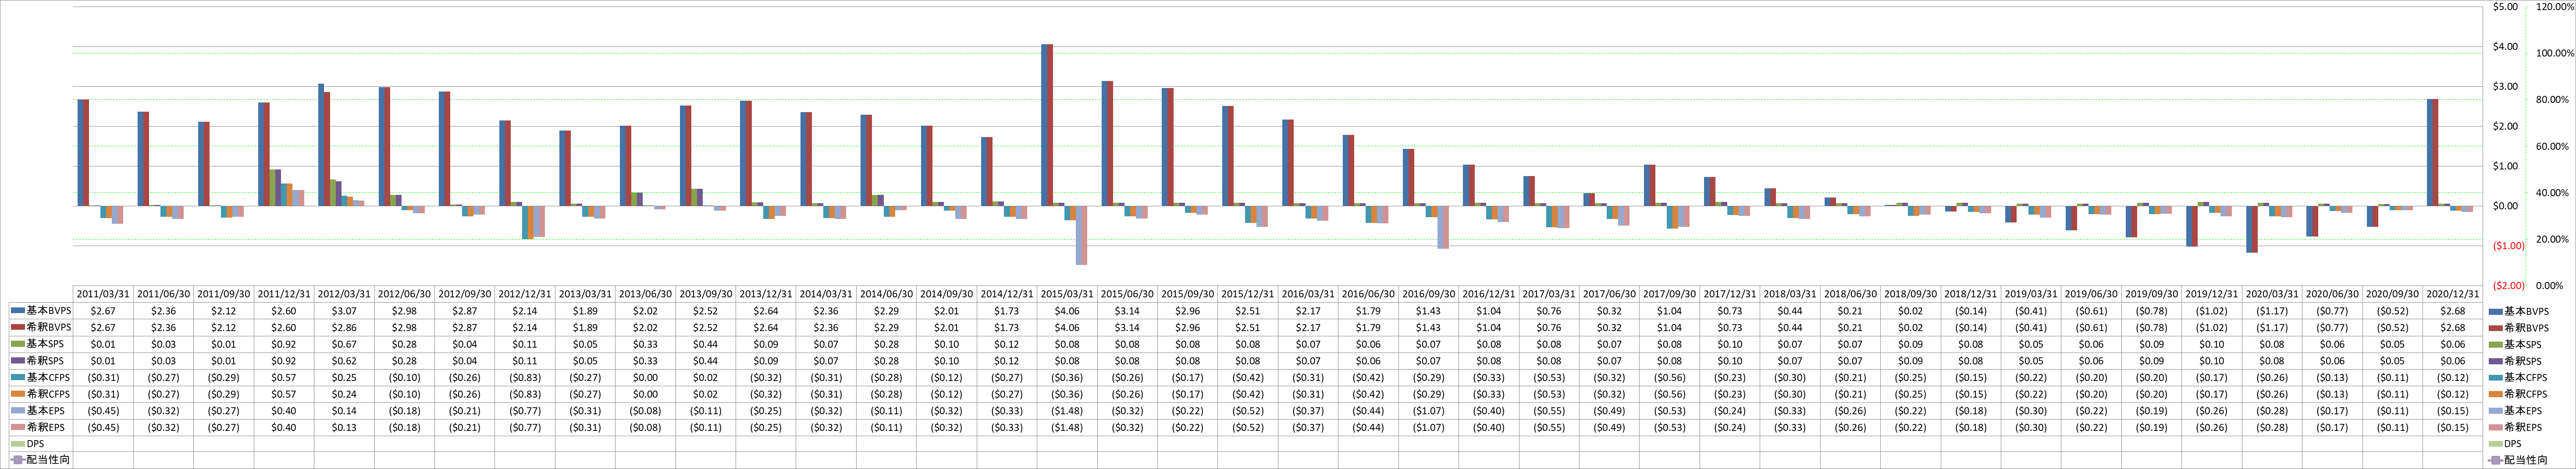Select the 2019/12/31 column header

[x=2212, y=294]
